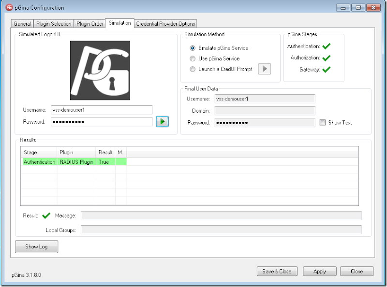Viewport: 387px width, 287px height.
Task: Click Save & Close button
Action: pyautogui.click(x=277, y=271)
